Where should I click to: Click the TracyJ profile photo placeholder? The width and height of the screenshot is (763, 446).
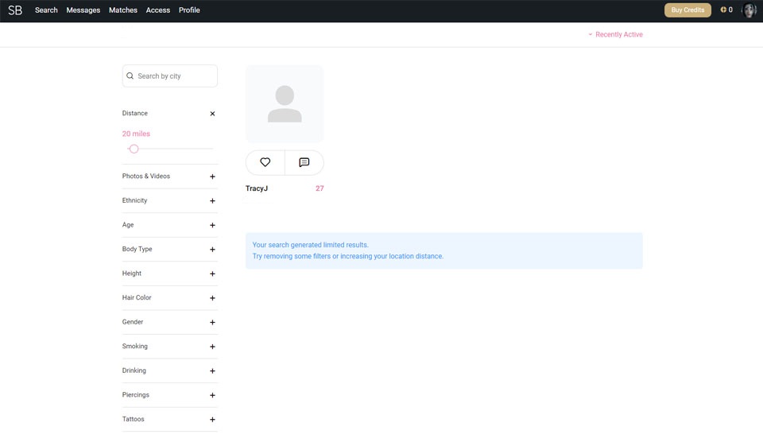click(x=285, y=104)
